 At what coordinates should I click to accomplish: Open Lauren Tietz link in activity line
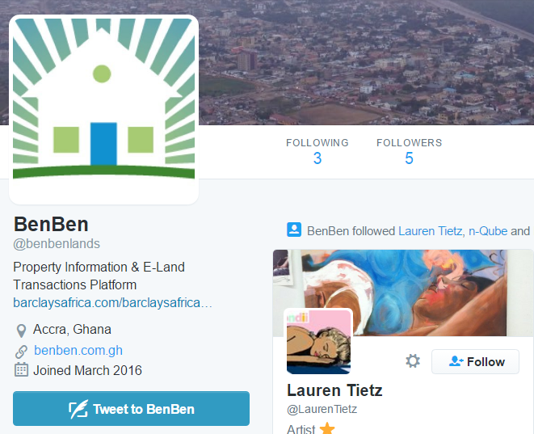click(x=430, y=231)
